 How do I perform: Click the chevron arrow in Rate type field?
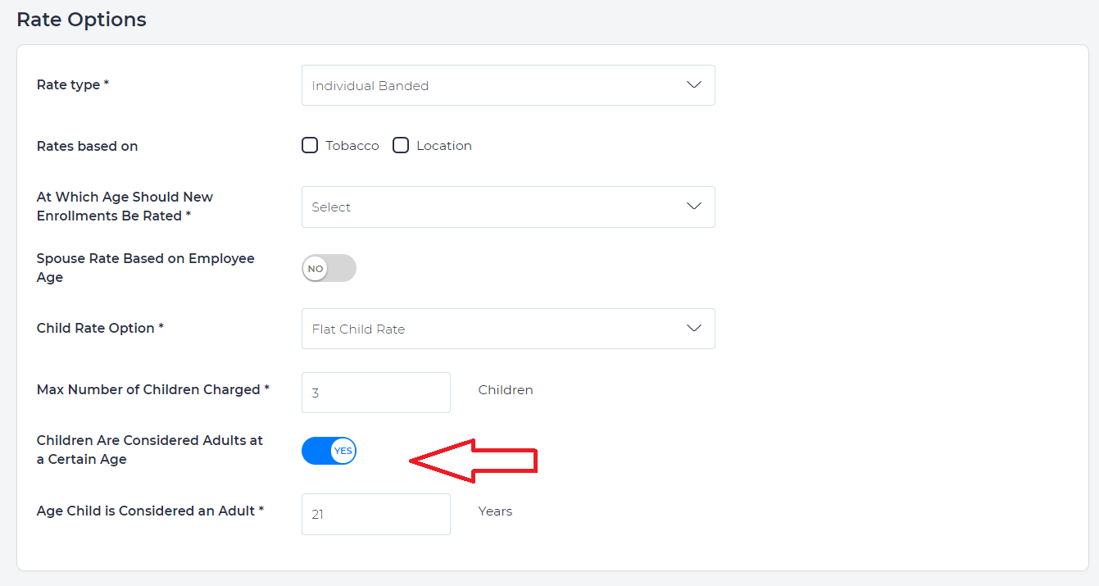(x=693, y=85)
